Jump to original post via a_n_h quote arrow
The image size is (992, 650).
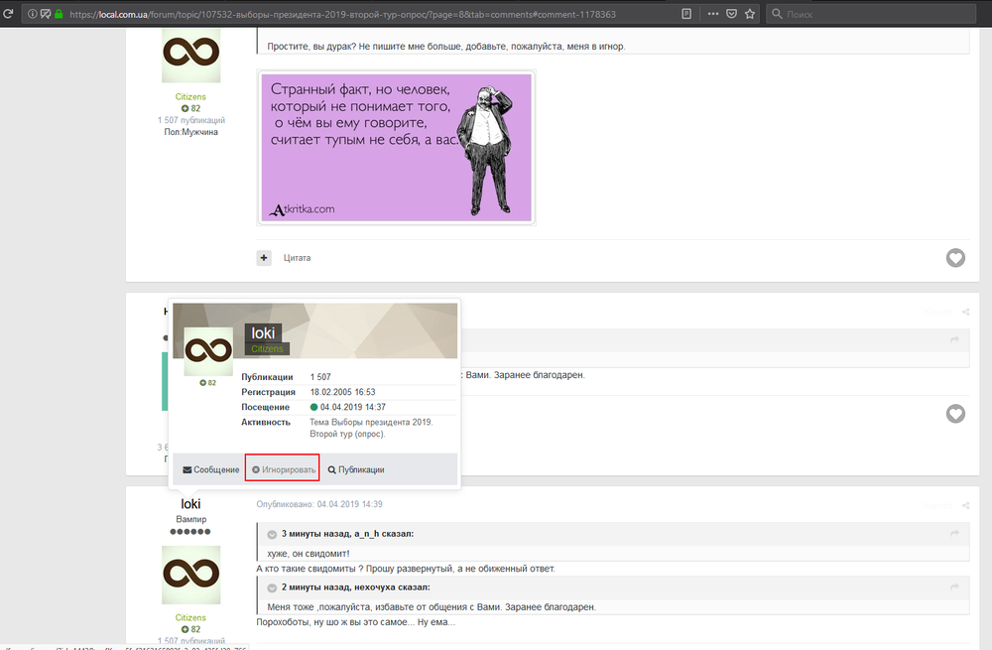pos(954,534)
